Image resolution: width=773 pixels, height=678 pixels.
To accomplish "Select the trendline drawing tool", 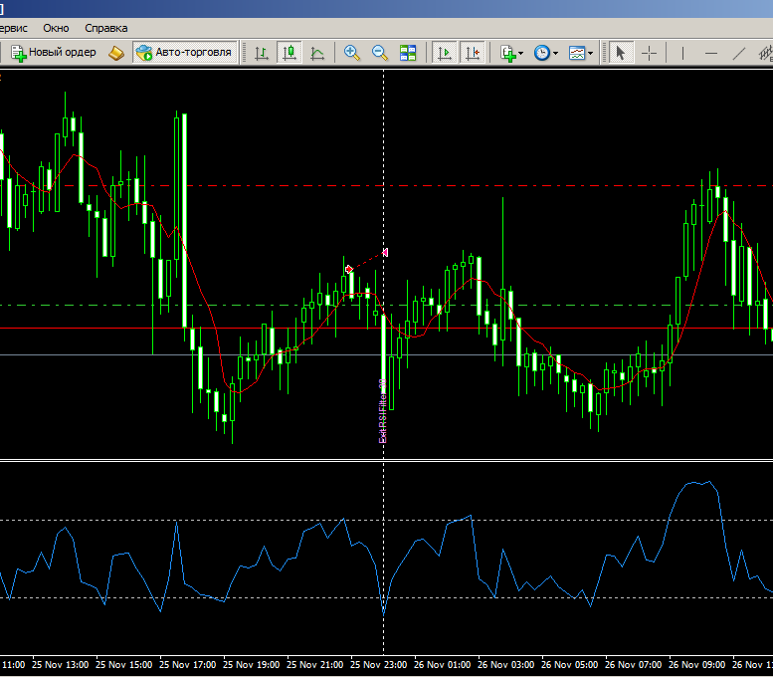I will [738, 53].
